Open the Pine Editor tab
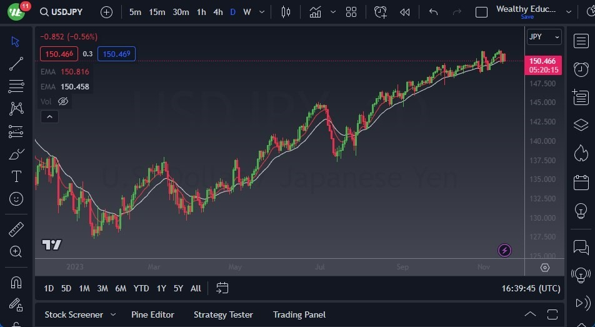 [x=152, y=314]
